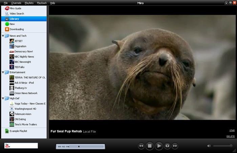The image size is (237, 153).
Task: Open the Example Playlist
Action: coord(18,131)
